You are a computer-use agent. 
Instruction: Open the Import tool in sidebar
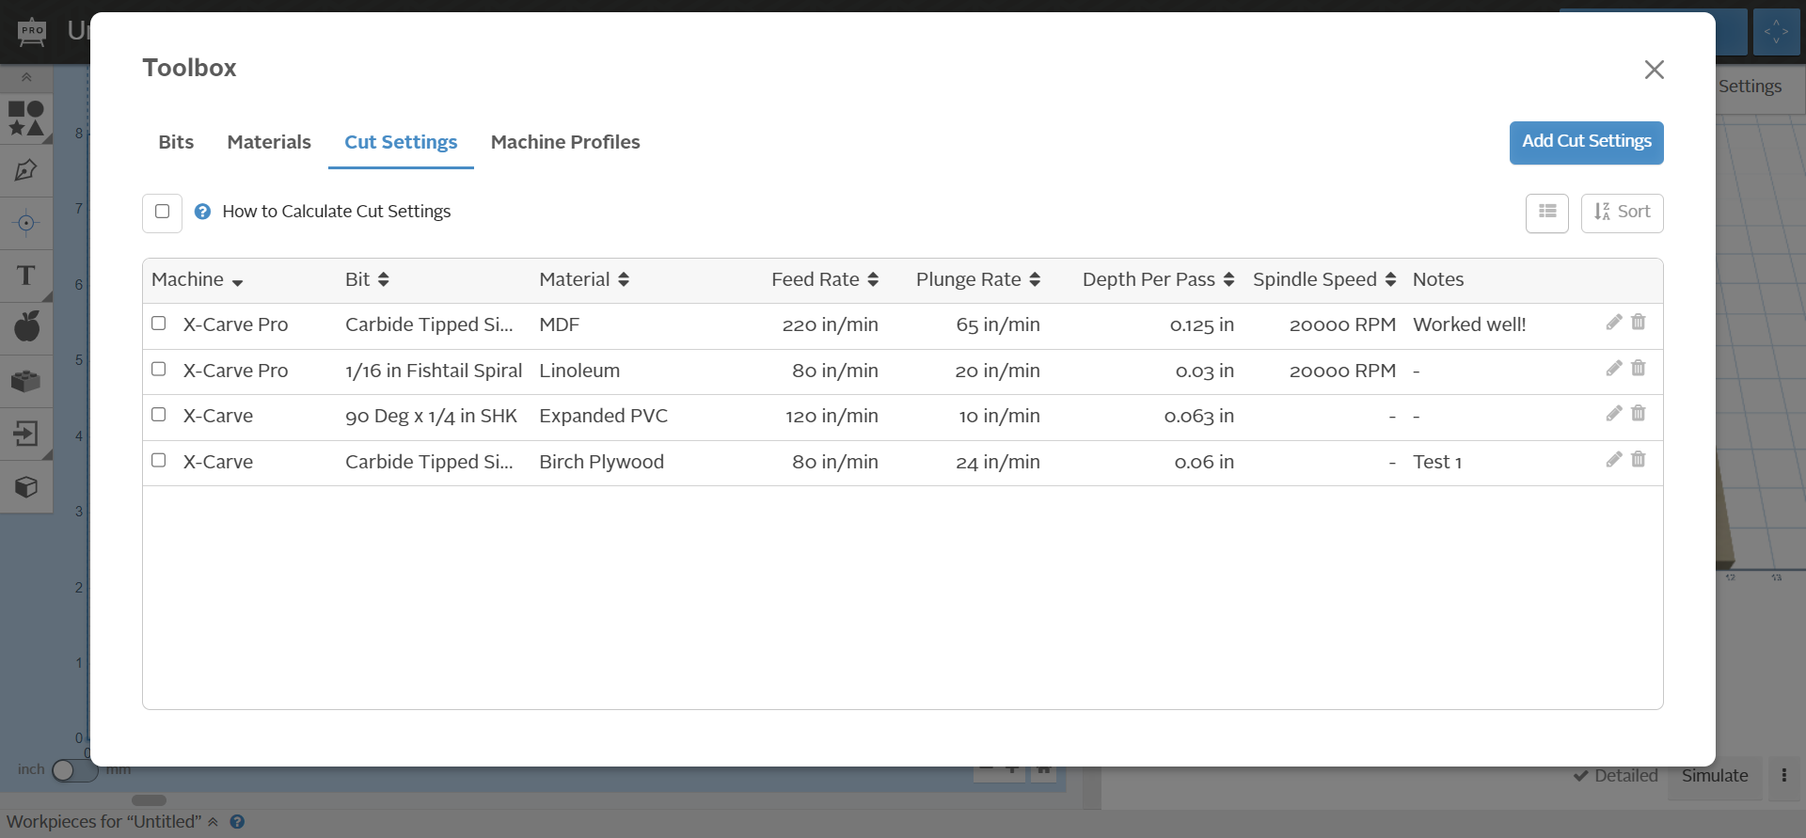point(26,434)
